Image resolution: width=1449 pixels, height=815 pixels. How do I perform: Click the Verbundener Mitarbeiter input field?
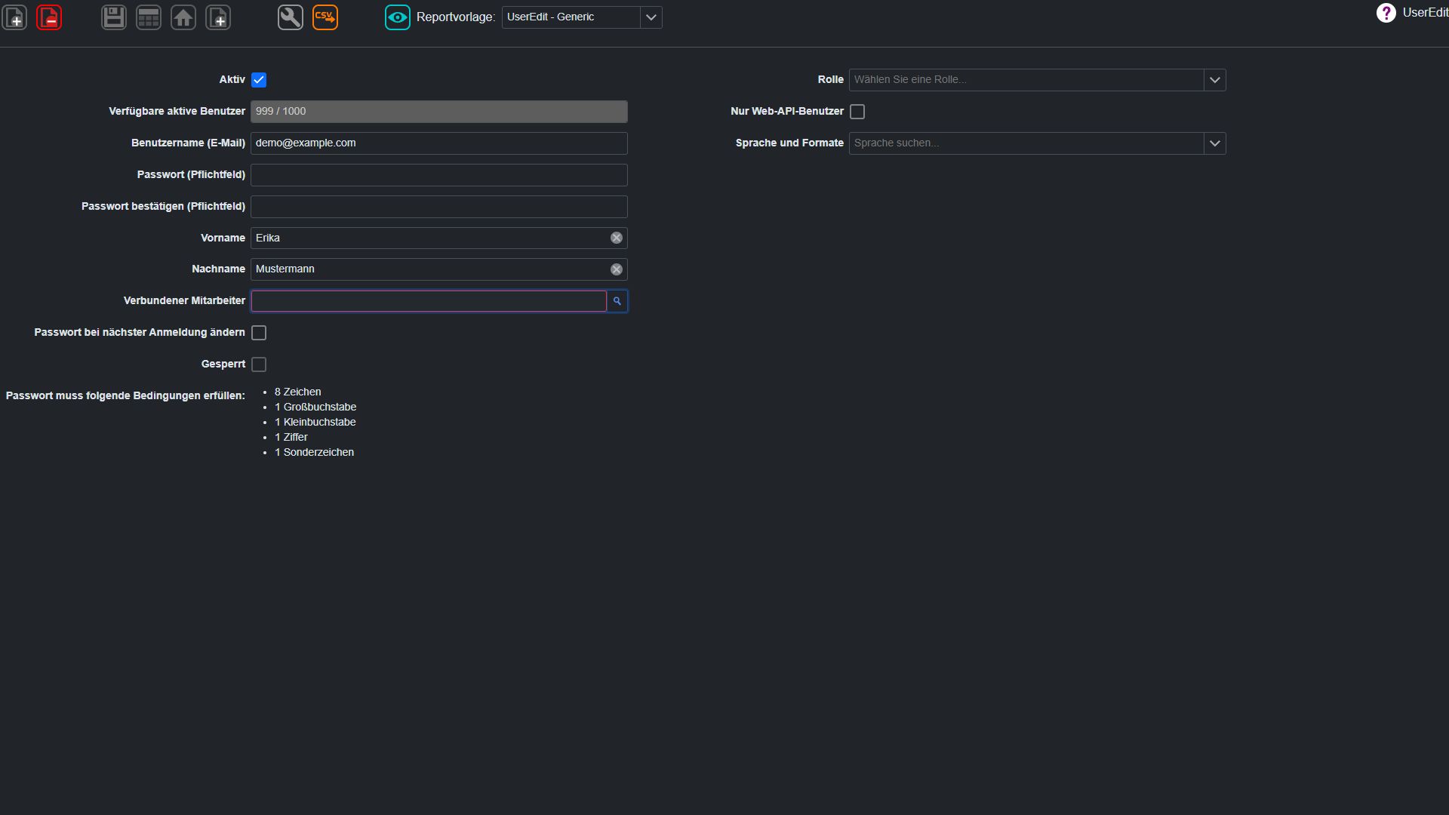coord(429,301)
